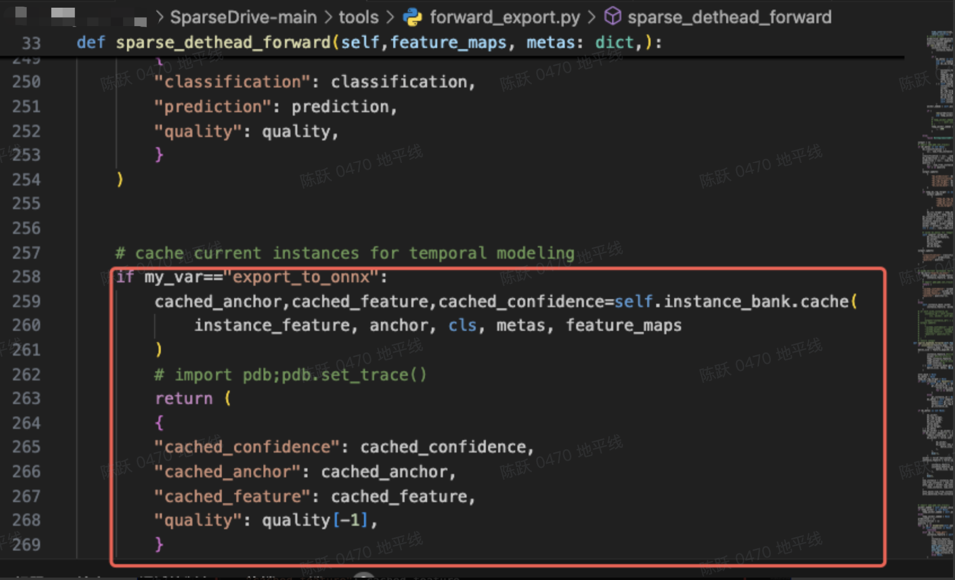Click the commented pdb.set_trace() line
Image resolution: width=955 pixels, height=580 pixels.
tap(291, 375)
